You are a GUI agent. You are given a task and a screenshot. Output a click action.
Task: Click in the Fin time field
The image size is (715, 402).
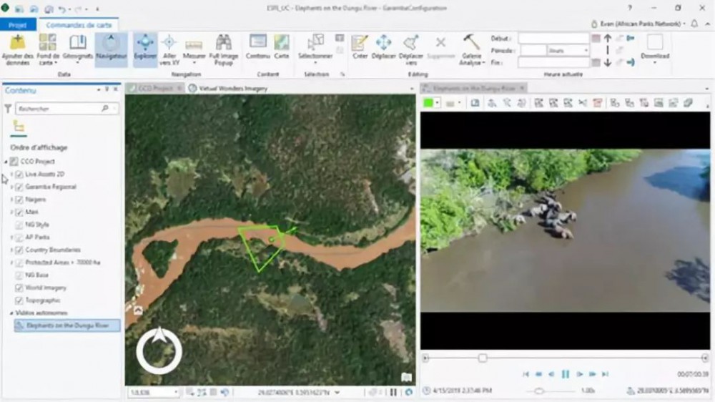[x=553, y=62]
